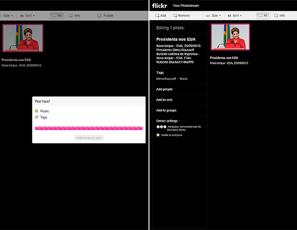Open the Size dropdown in left toolbar
The image size is (297, 230).
coord(7,15)
